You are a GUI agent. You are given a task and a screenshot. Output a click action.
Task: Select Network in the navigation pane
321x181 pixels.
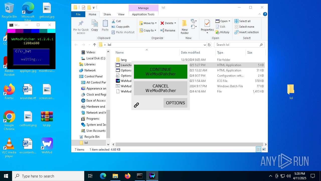(87, 70)
